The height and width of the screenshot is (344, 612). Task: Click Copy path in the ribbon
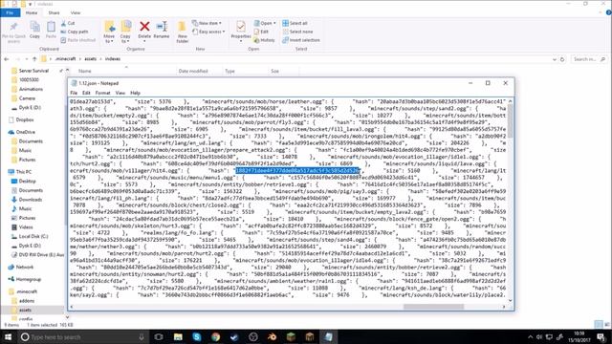[x=75, y=32]
